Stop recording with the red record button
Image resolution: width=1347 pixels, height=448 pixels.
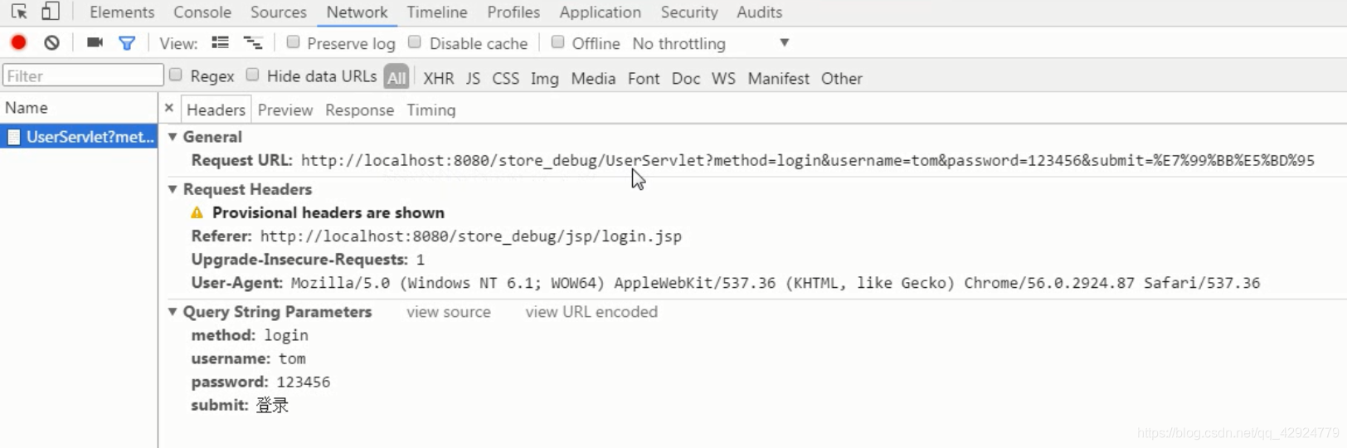coord(18,42)
